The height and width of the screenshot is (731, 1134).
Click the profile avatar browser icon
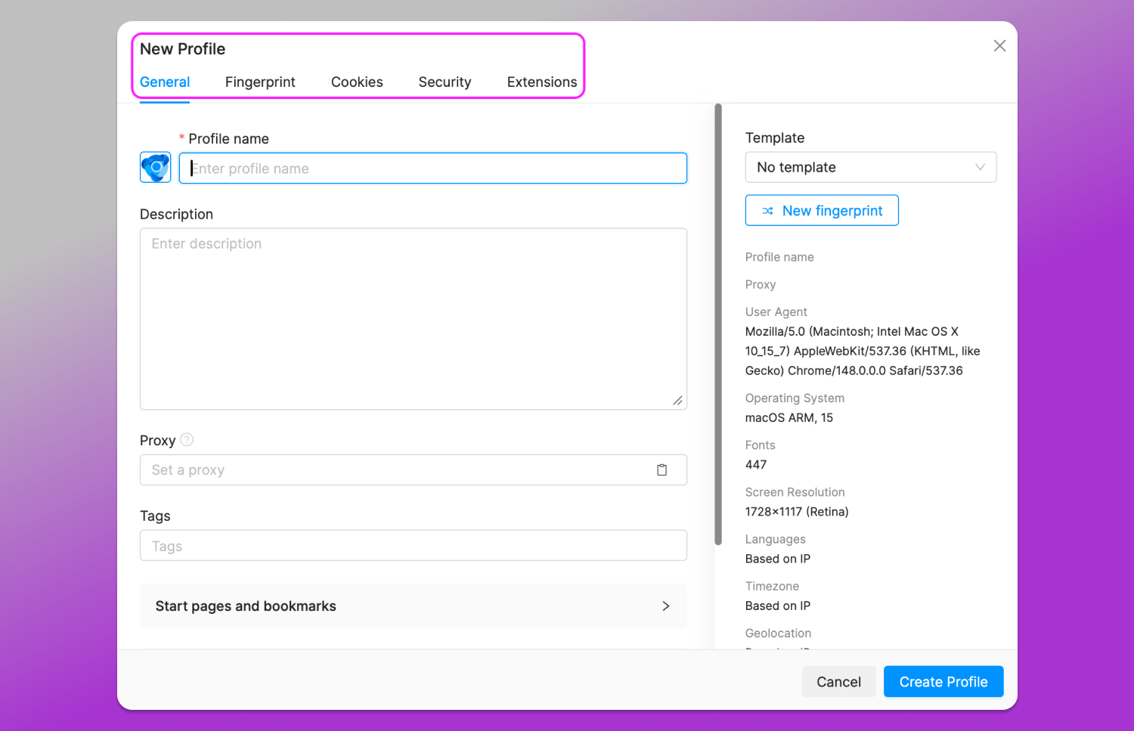[x=156, y=167]
